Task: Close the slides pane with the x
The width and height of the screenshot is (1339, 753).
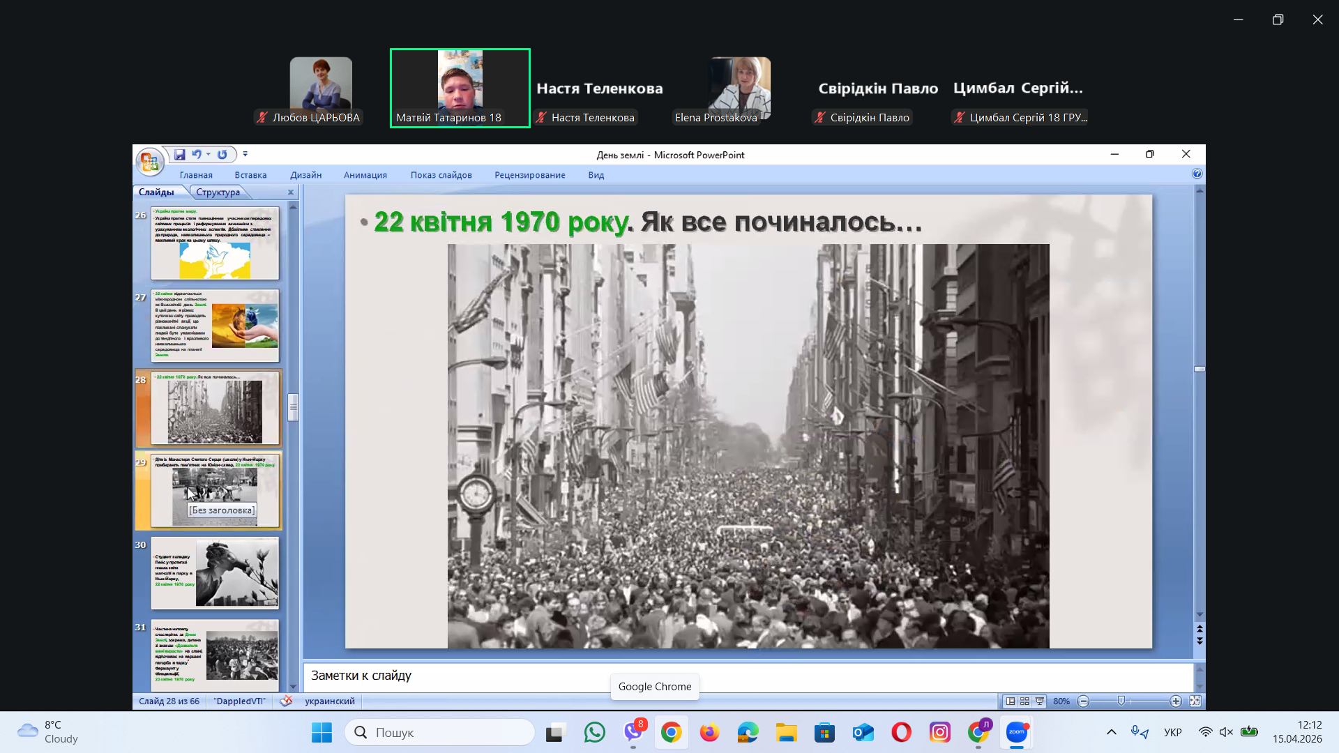Action: click(x=291, y=192)
